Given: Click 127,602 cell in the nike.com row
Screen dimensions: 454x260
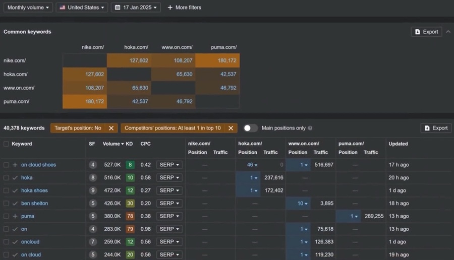Looking at the screenshot, I should click(129, 60).
